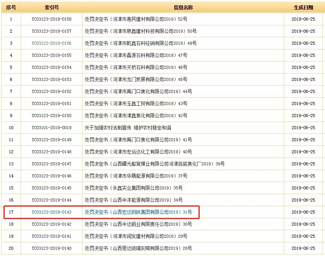Open 处罚决定书 河津市泉鑫建材科技有限公司 50号
Image resolution: width=325 pixels, height=256 pixels.
141,31
